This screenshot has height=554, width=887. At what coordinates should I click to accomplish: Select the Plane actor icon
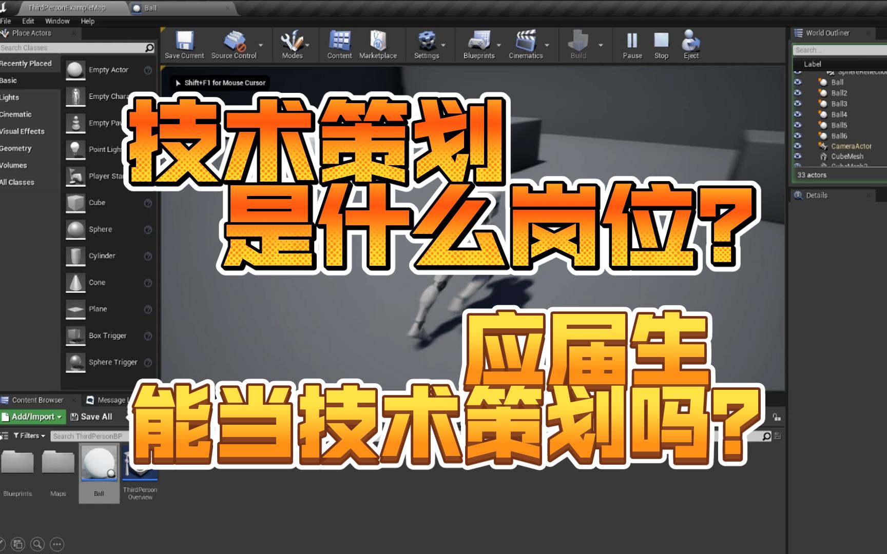pyautogui.click(x=75, y=309)
